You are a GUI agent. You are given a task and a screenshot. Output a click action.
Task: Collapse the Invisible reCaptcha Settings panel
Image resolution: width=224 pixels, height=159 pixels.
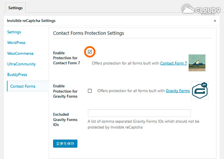click(215, 21)
